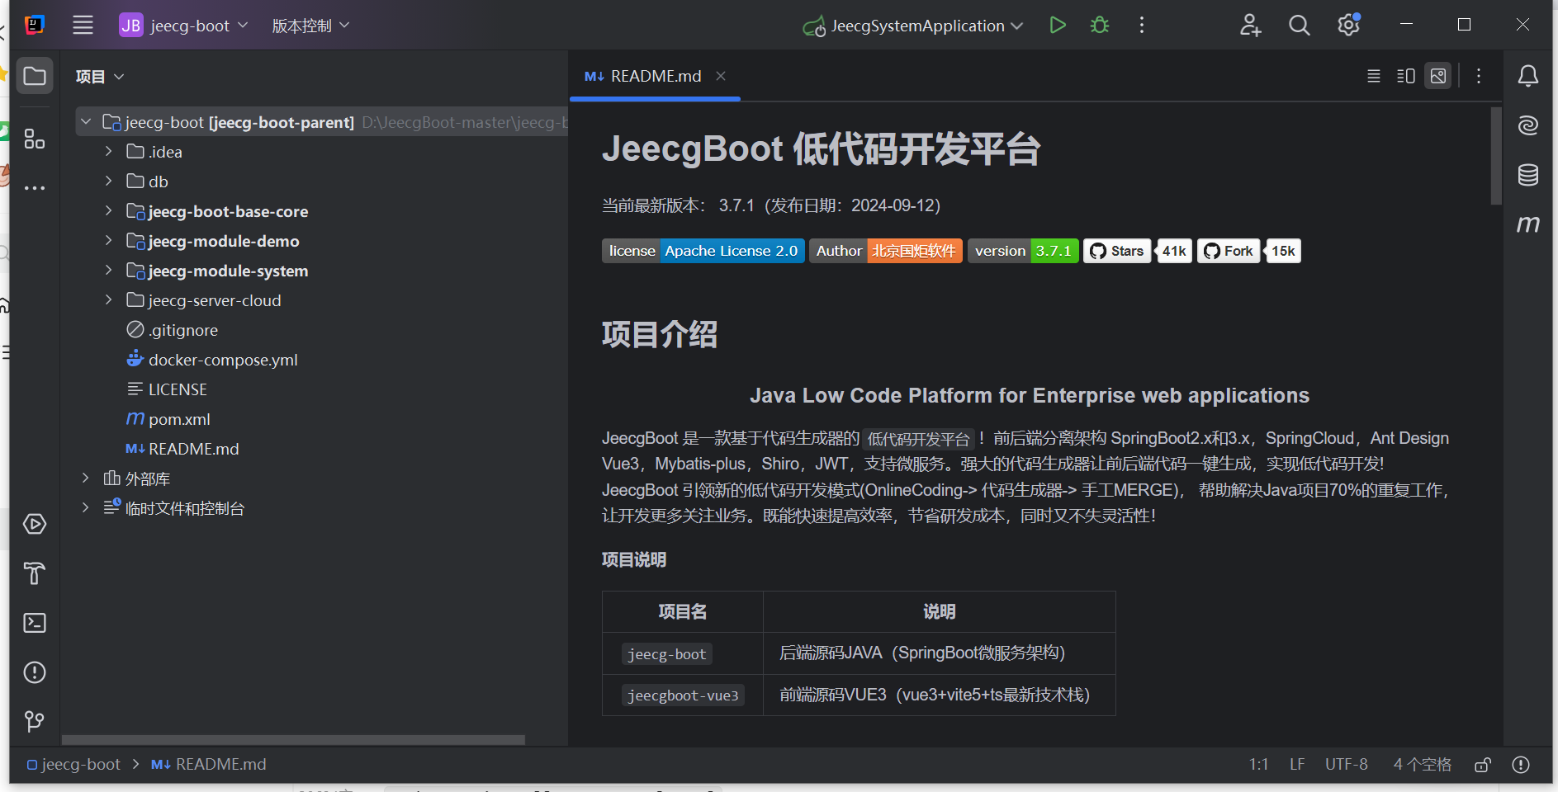The width and height of the screenshot is (1558, 792).
Task: Click the Author 北京国炬软件 badge
Action: point(886,251)
